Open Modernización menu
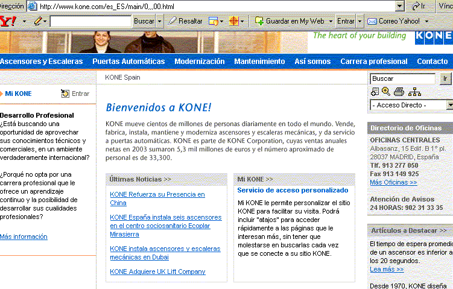 pyautogui.click(x=199, y=62)
